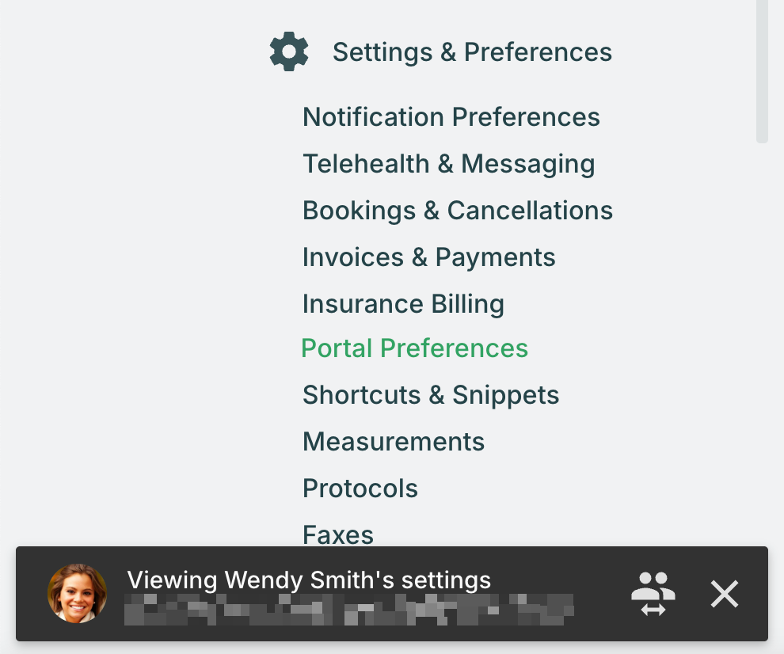
Task: Click the Settings & Preferences heading
Action: coord(472,52)
